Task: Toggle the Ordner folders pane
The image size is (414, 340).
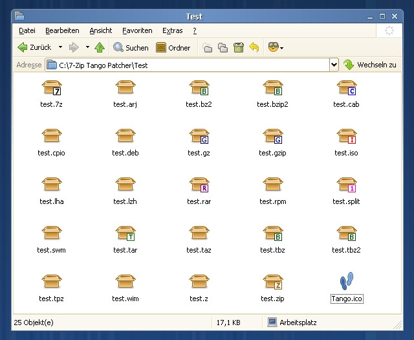Action: (x=173, y=47)
